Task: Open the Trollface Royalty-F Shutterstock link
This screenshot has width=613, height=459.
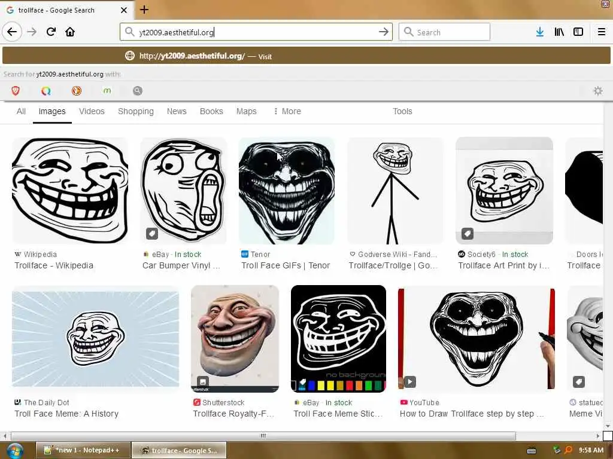Action: pos(234,414)
